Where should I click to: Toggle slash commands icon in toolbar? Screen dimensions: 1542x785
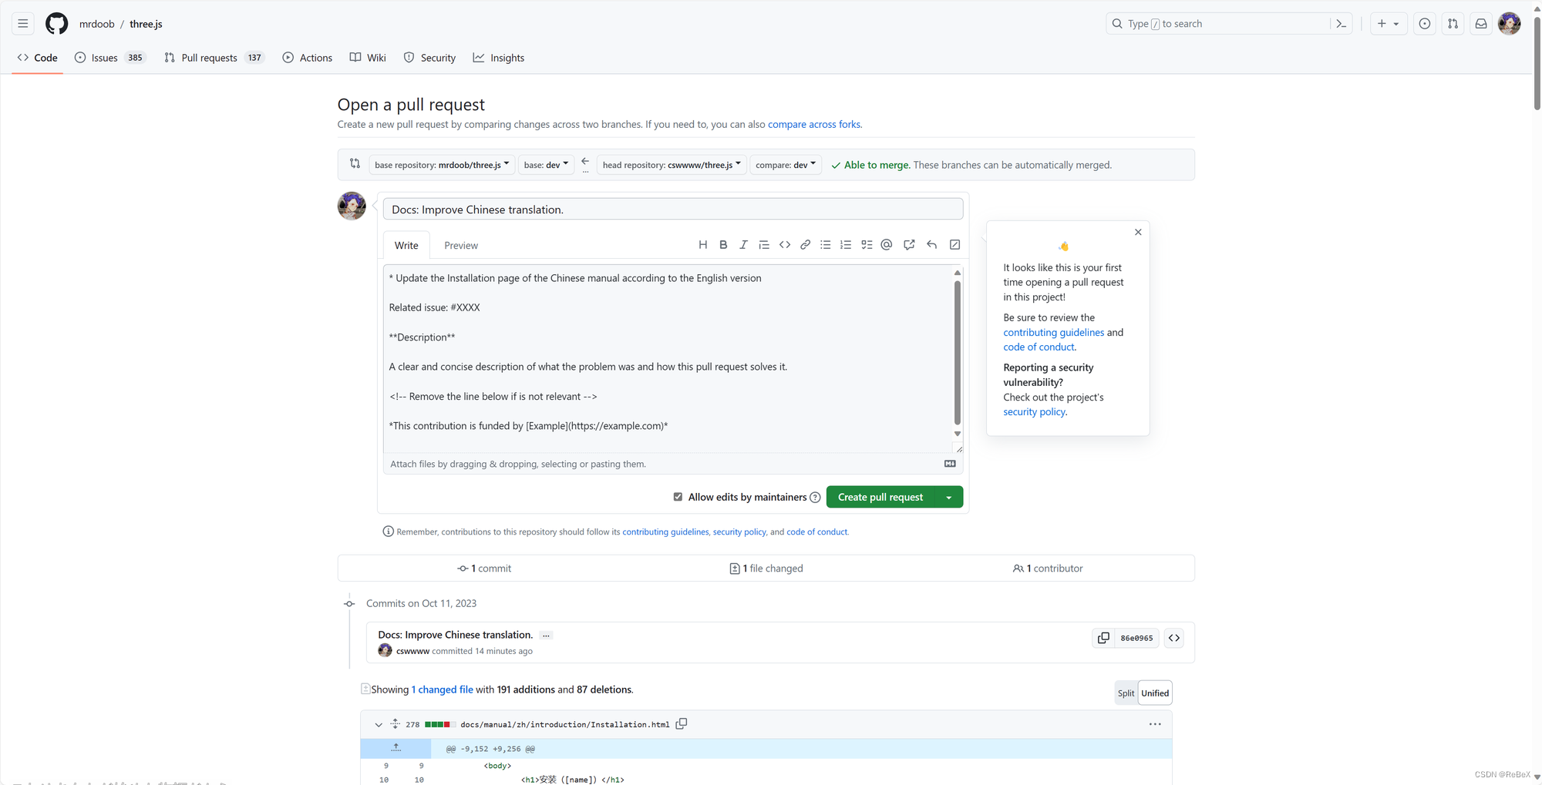point(954,245)
